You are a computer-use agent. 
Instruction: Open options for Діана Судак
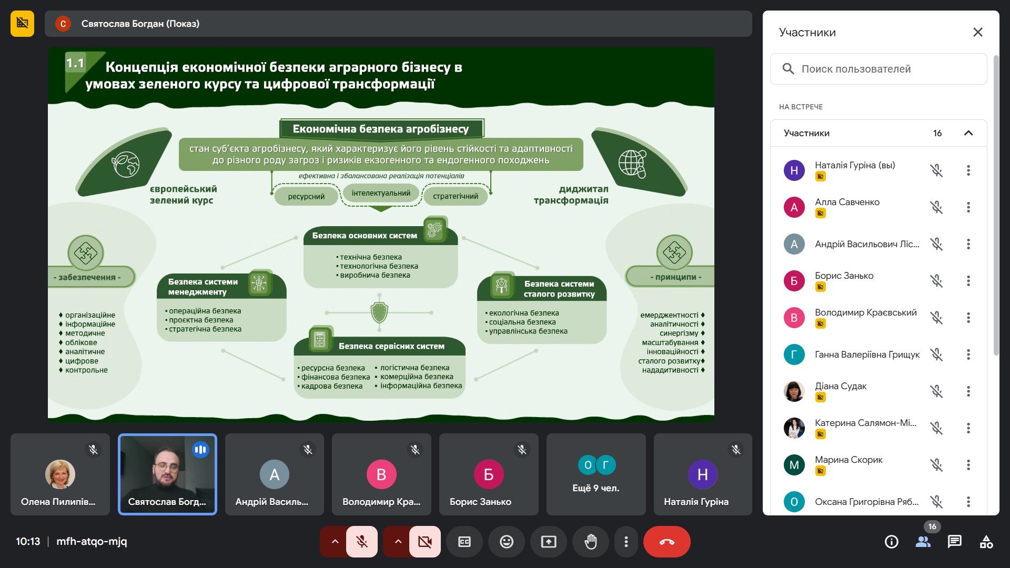tap(968, 391)
